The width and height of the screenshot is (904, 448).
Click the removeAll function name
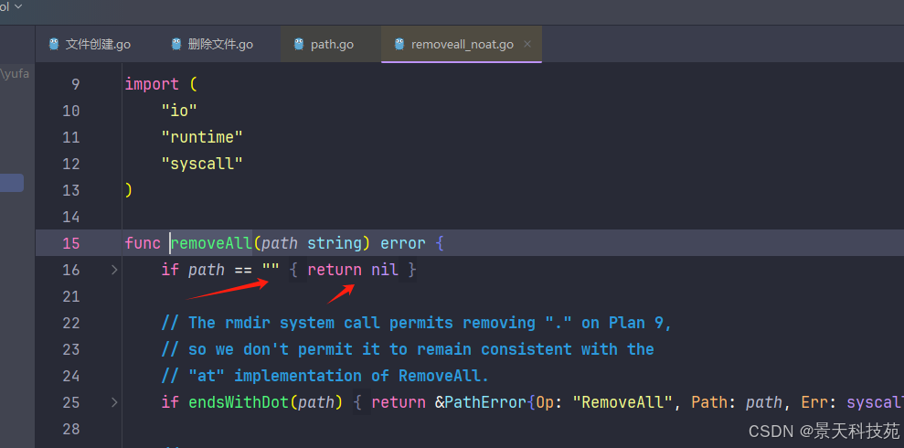coord(211,243)
